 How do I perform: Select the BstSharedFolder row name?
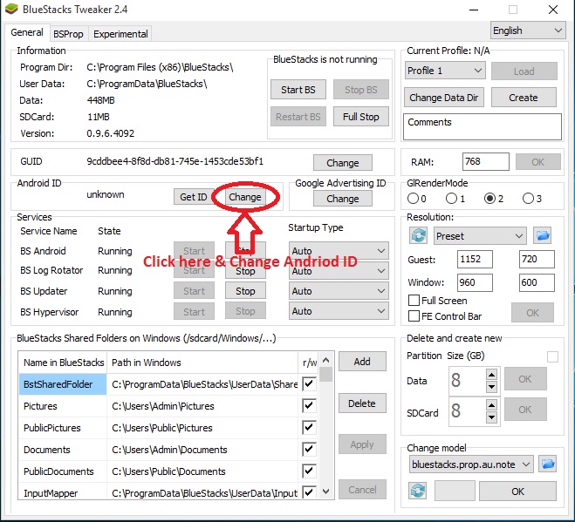(x=63, y=384)
